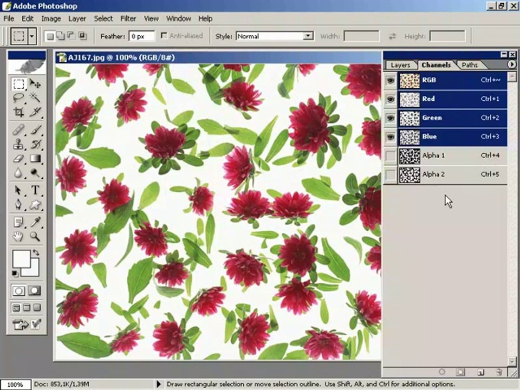Load channel as selection button

tap(442, 372)
